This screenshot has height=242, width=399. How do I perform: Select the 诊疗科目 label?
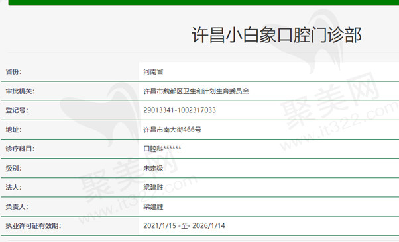(x=21, y=149)
